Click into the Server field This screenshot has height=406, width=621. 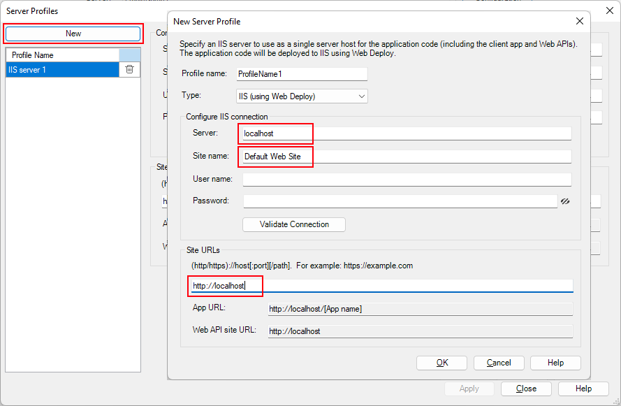coord(407,133)
